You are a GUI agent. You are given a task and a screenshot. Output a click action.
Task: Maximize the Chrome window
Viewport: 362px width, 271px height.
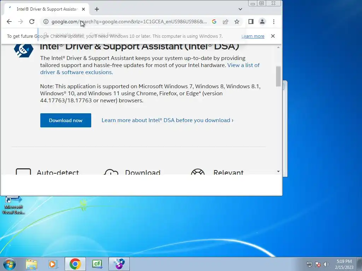tap(262, 3)
